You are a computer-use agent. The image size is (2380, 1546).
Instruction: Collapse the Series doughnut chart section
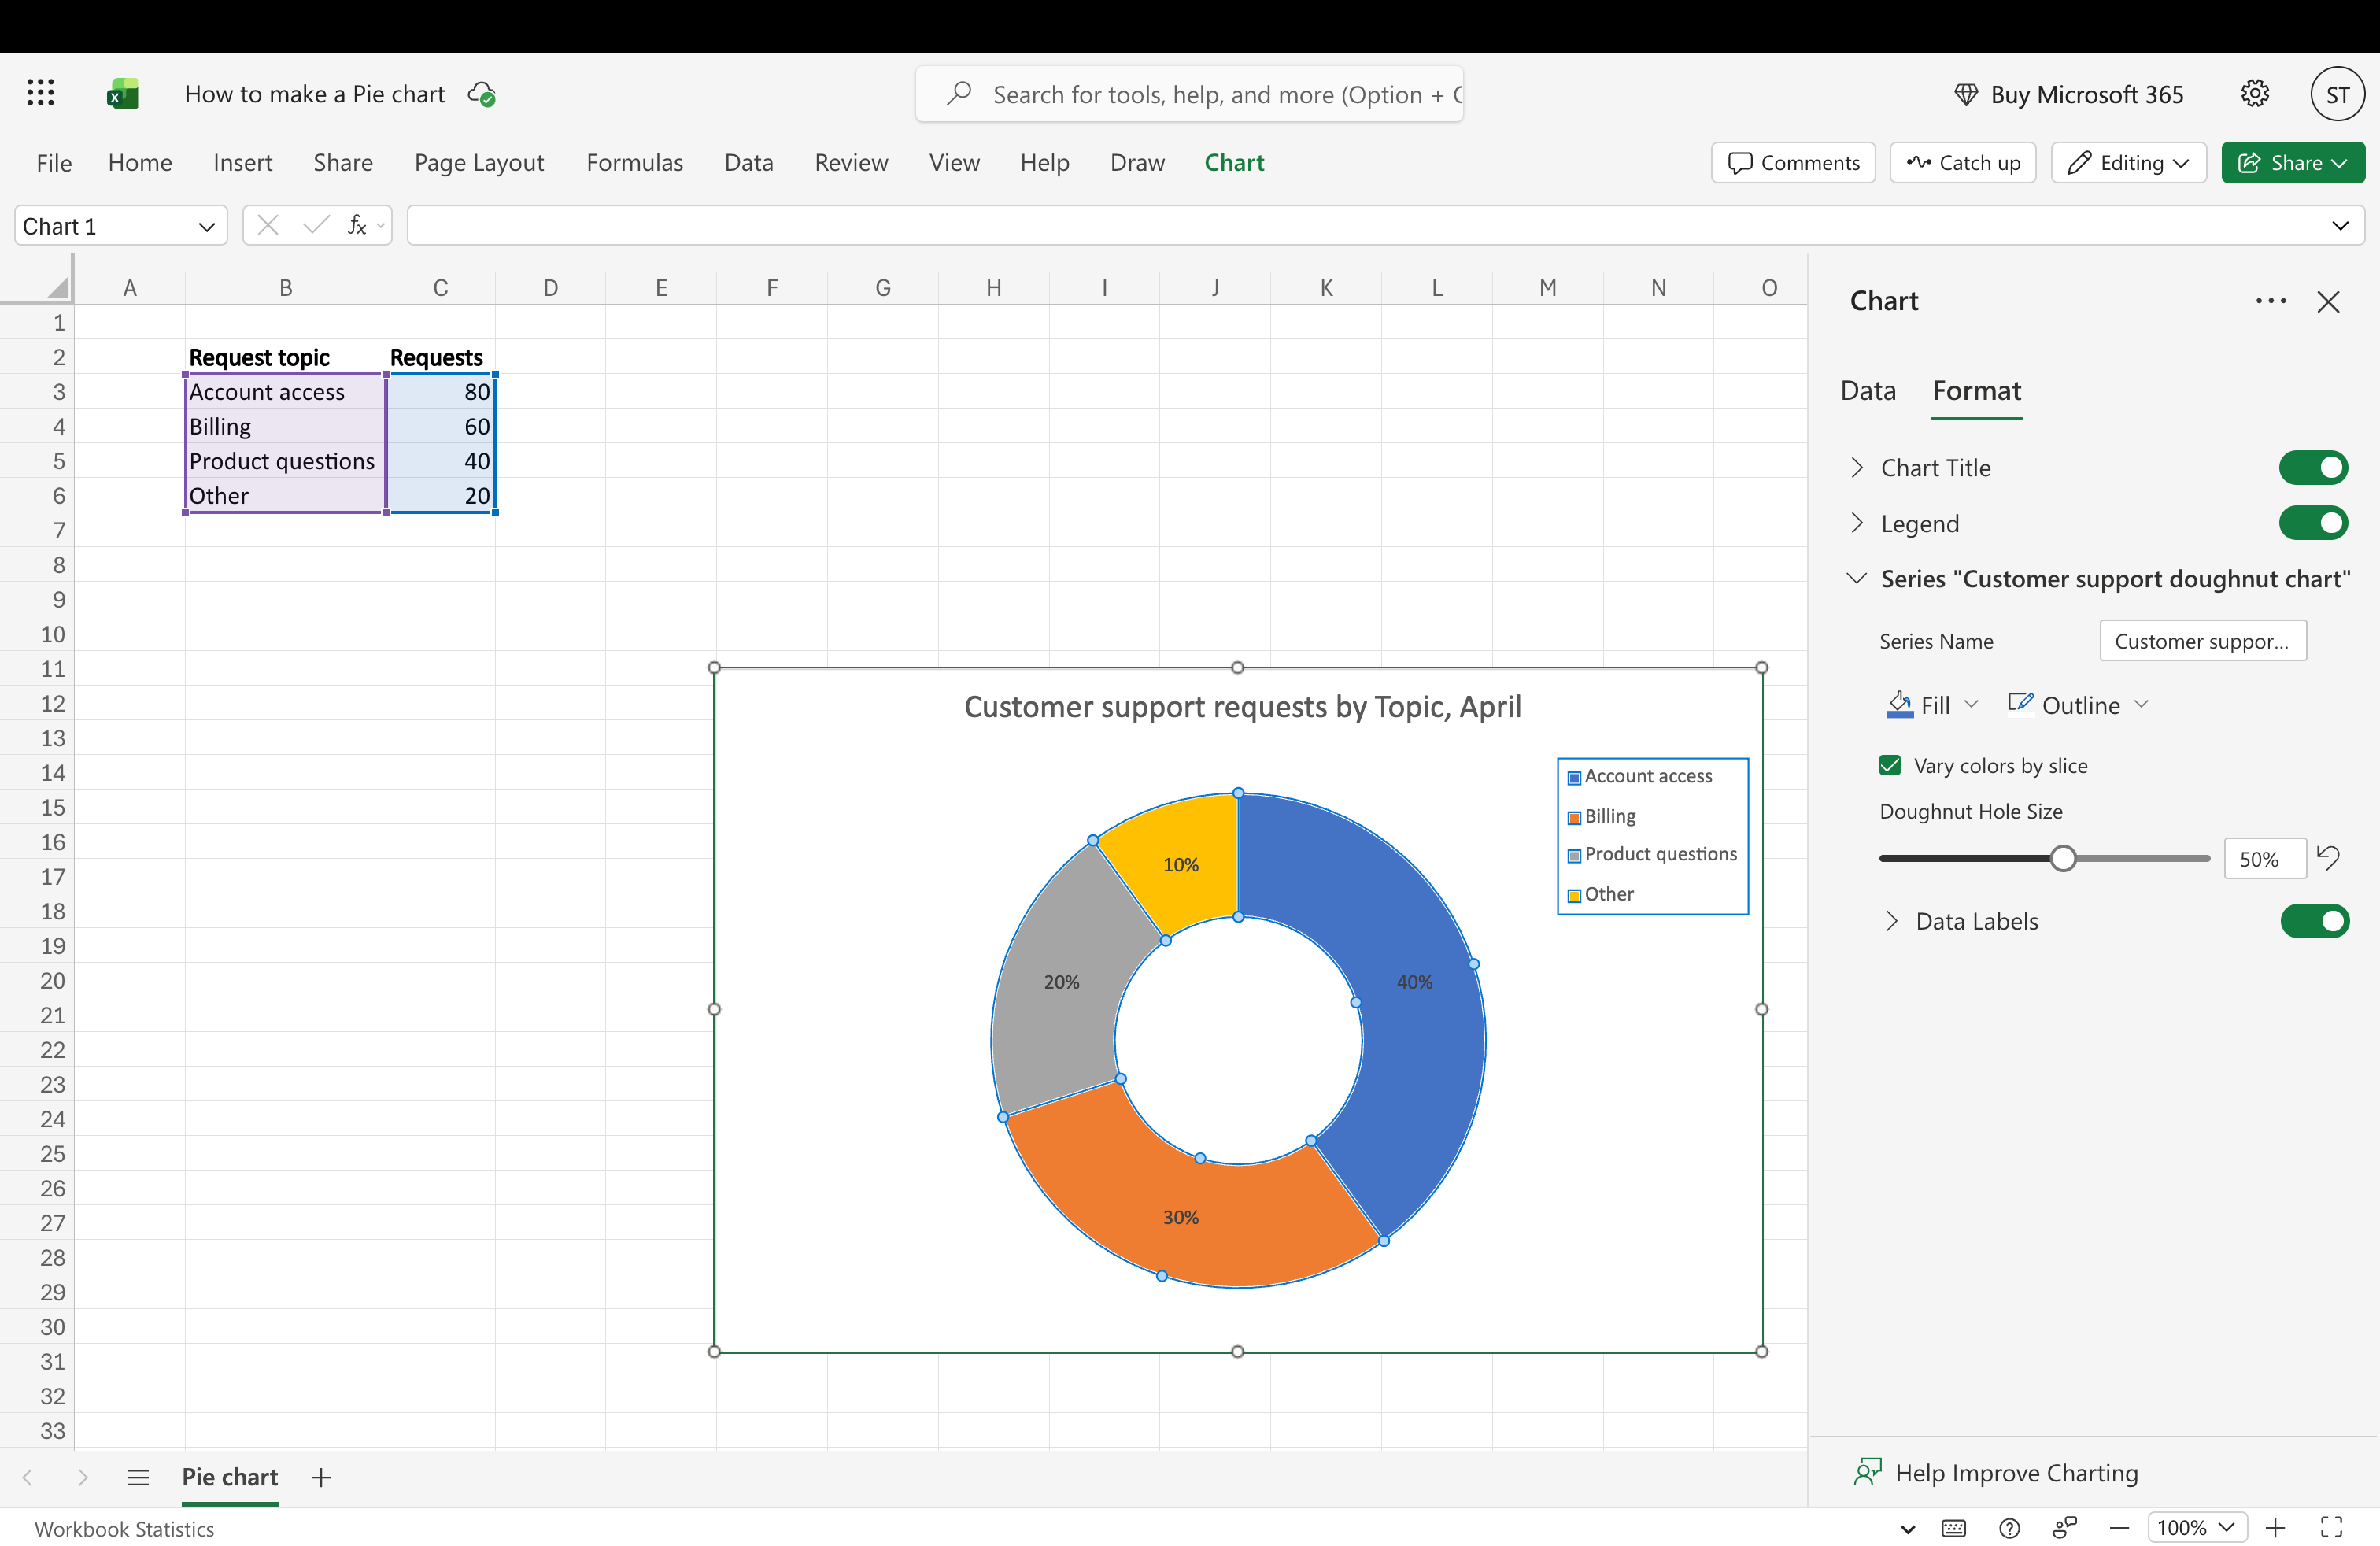tap(1857, 578)
